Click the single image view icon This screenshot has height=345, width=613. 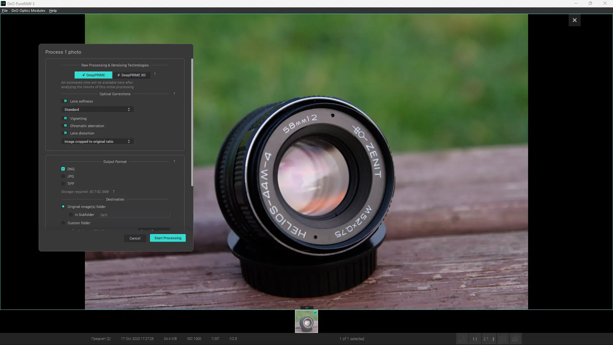503,339
